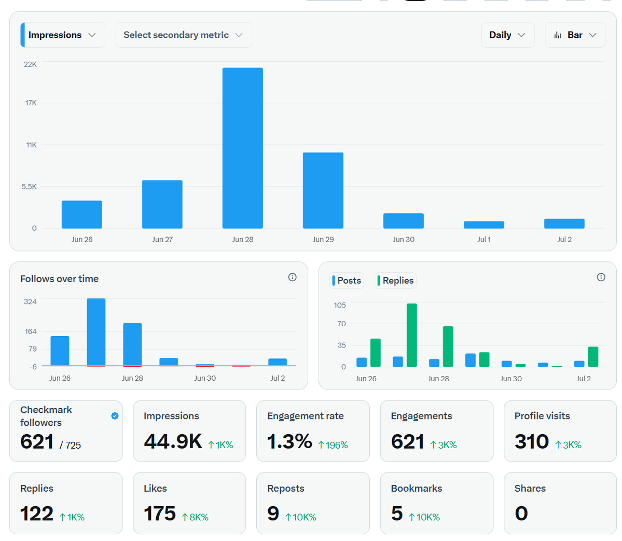Open the Impressions 44.9K card
Screen dimensions: 622x541
click(x=190, y=431)
